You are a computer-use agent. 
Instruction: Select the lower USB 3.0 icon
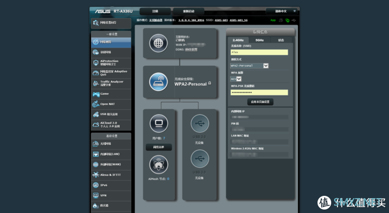[200, 159]
